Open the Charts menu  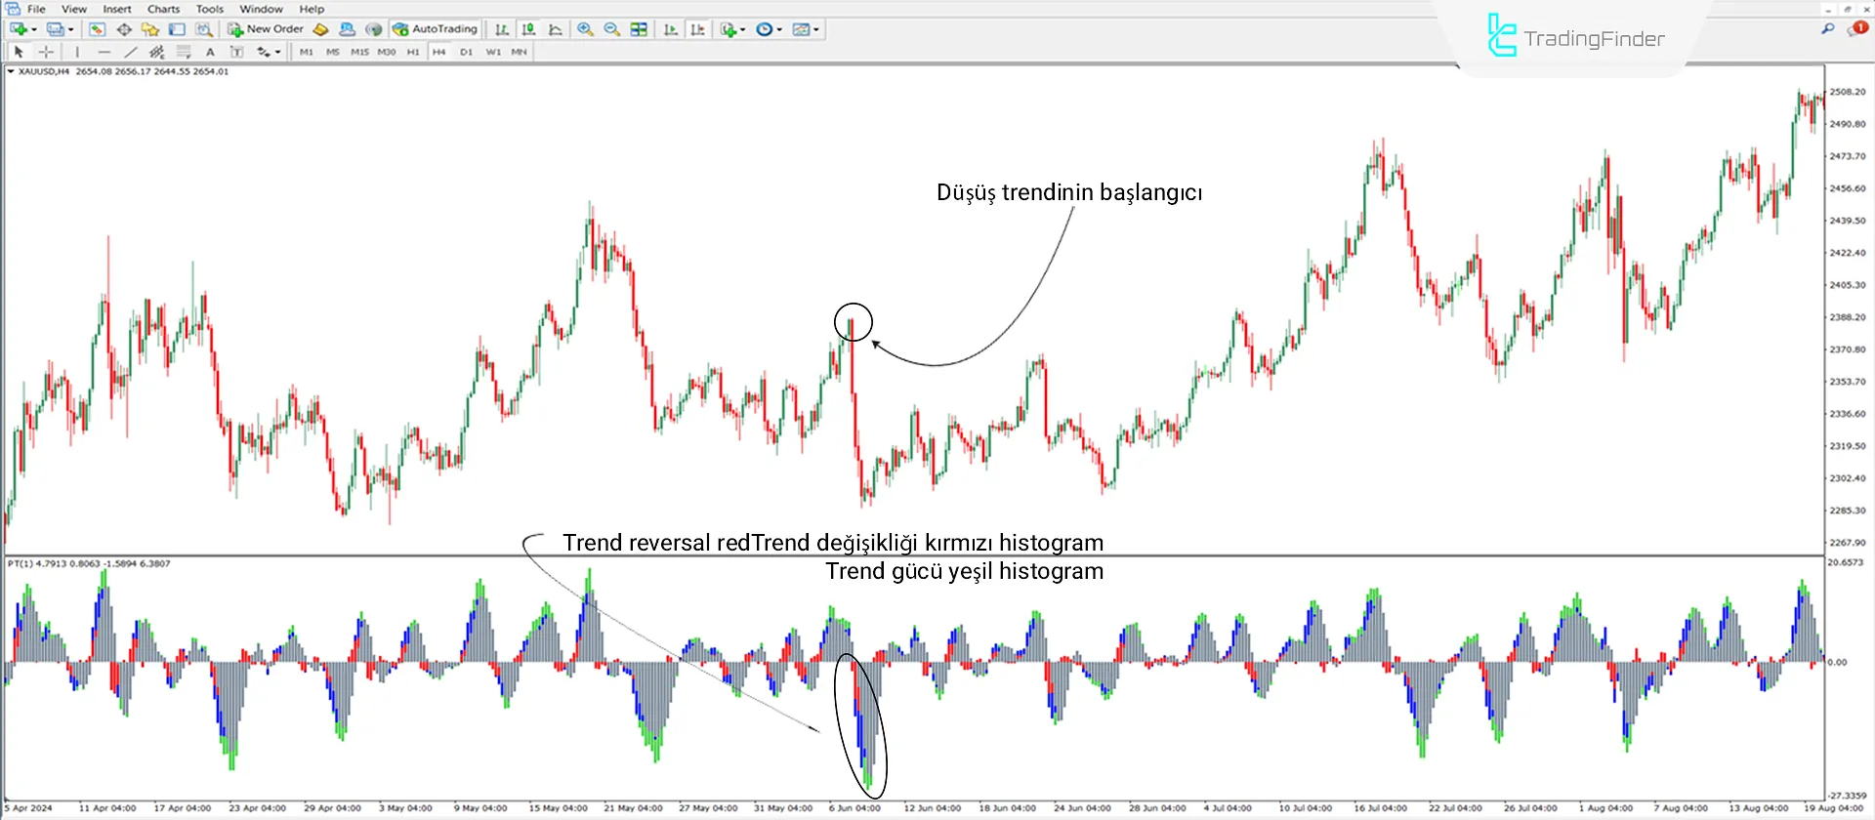163,9
